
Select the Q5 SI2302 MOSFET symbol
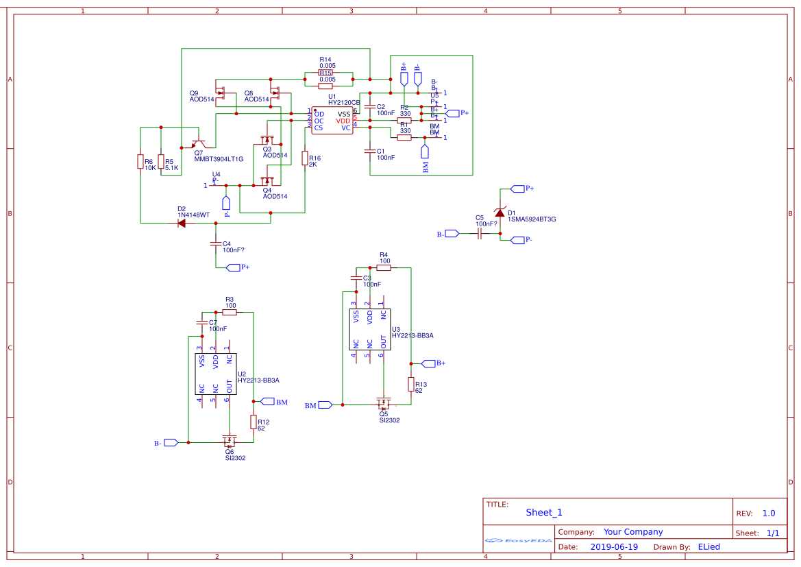pyautogui.click(x=384, y=404)
